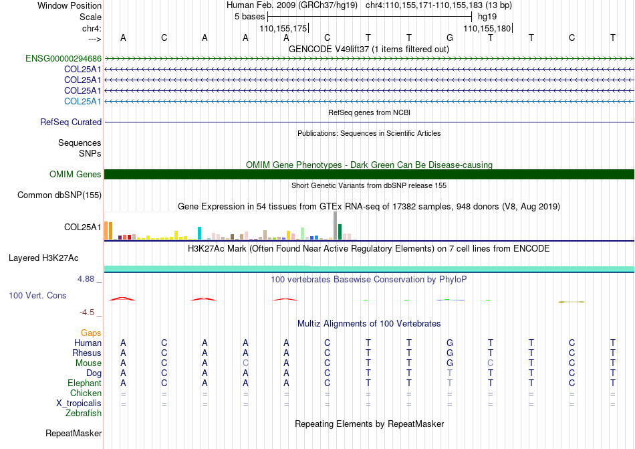Click the hg19 label beside scale bar

pyautogui.click(x=487, y=17)
